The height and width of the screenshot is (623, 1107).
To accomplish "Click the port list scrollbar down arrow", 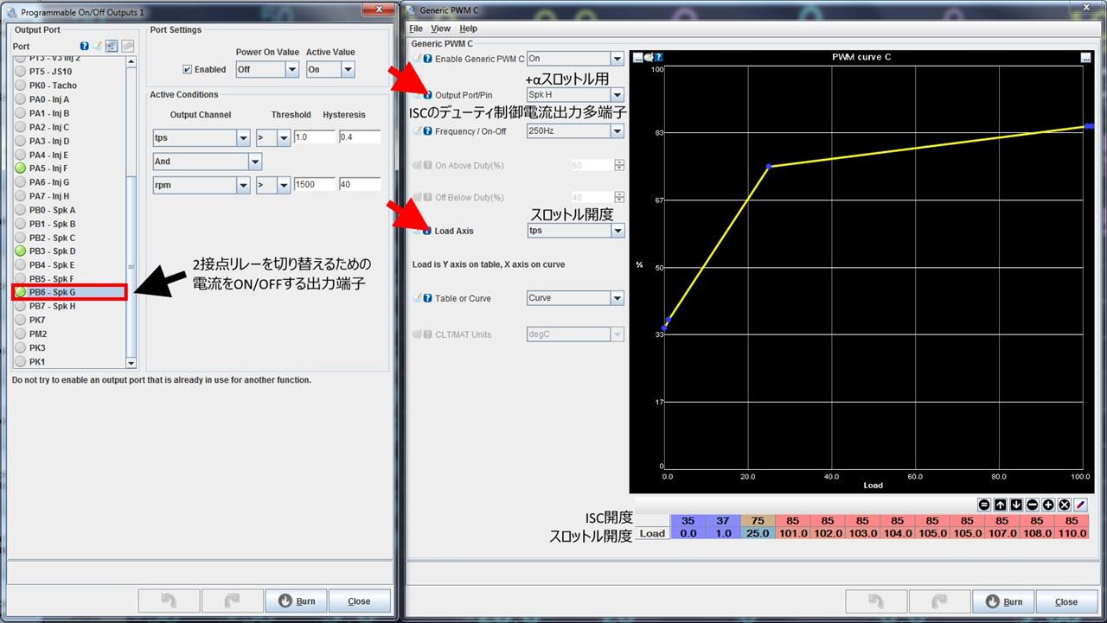I will click(131, 363).
